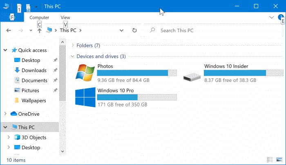Click the Photos drive usage bar
Image resolution: width=286 pixels, height=165 pixels.
click(137, 73)
